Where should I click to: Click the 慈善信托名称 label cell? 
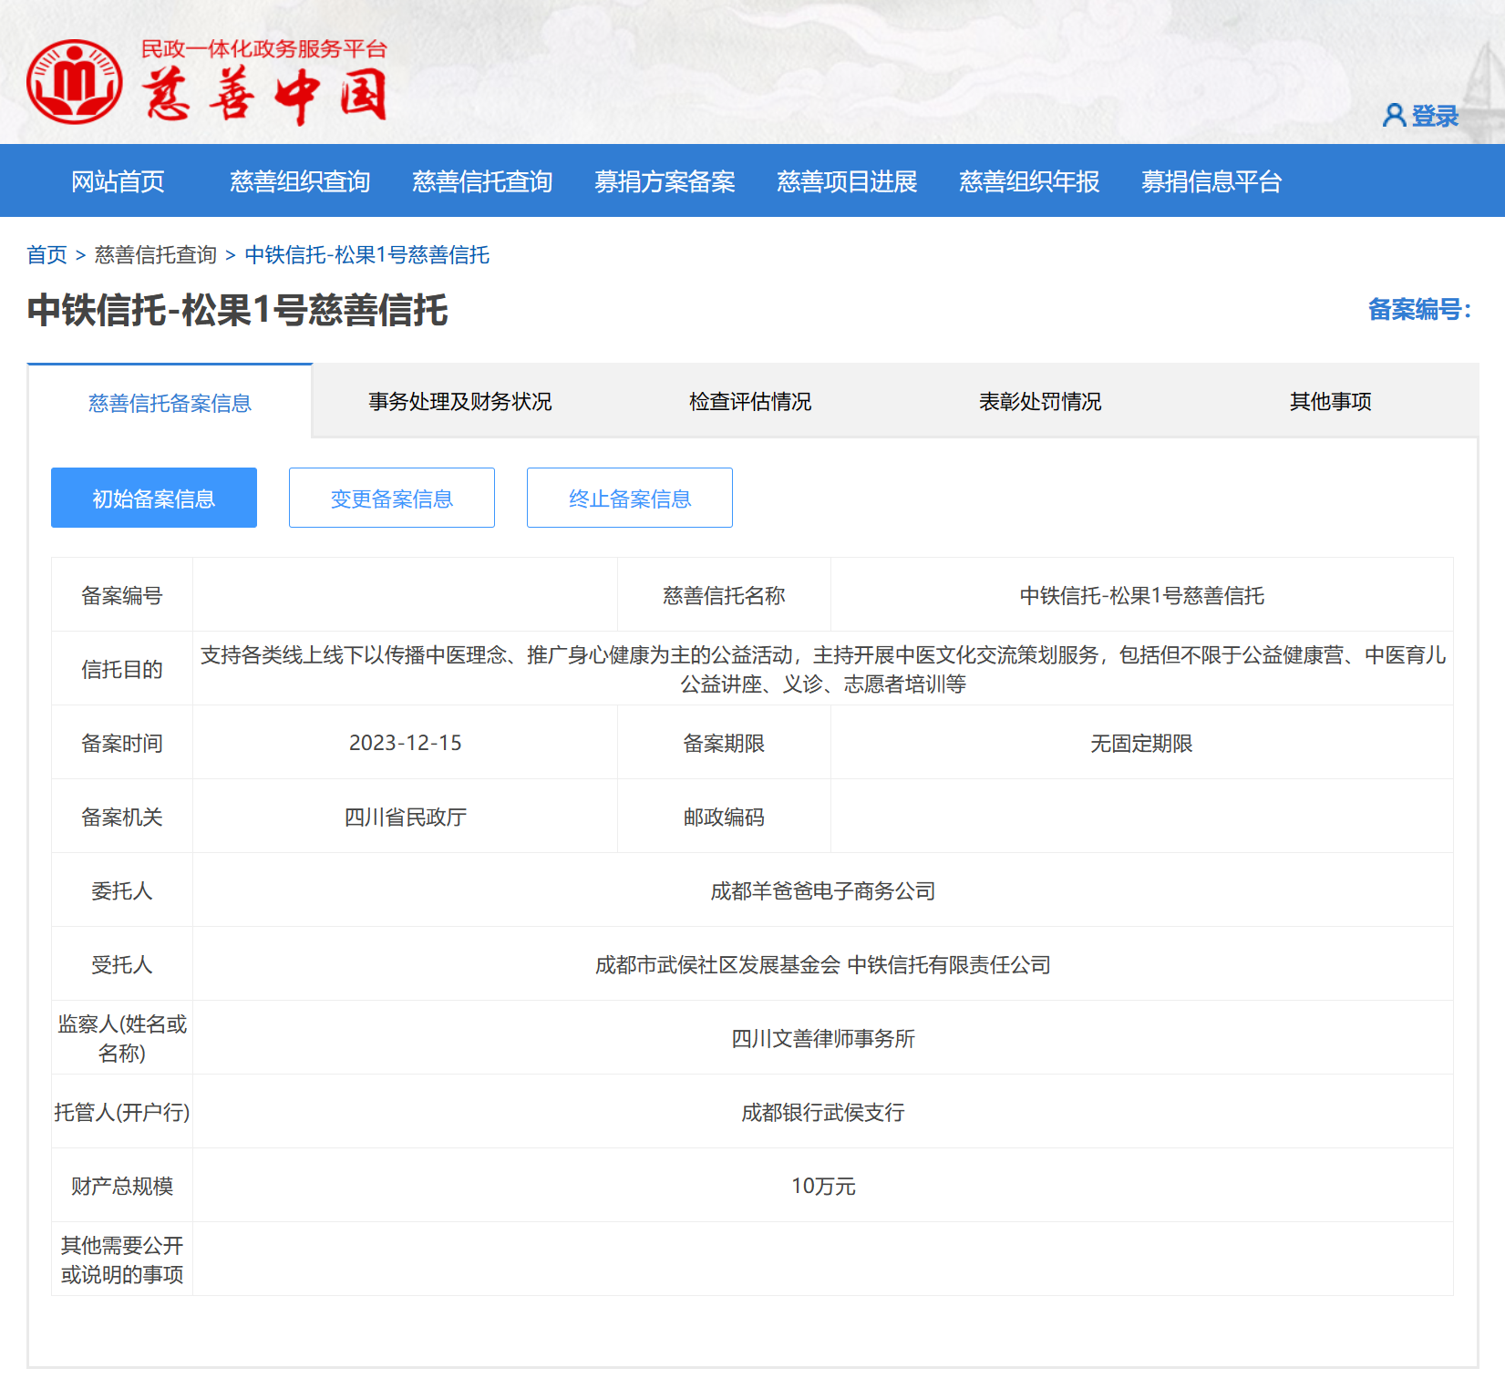(724, 595)
